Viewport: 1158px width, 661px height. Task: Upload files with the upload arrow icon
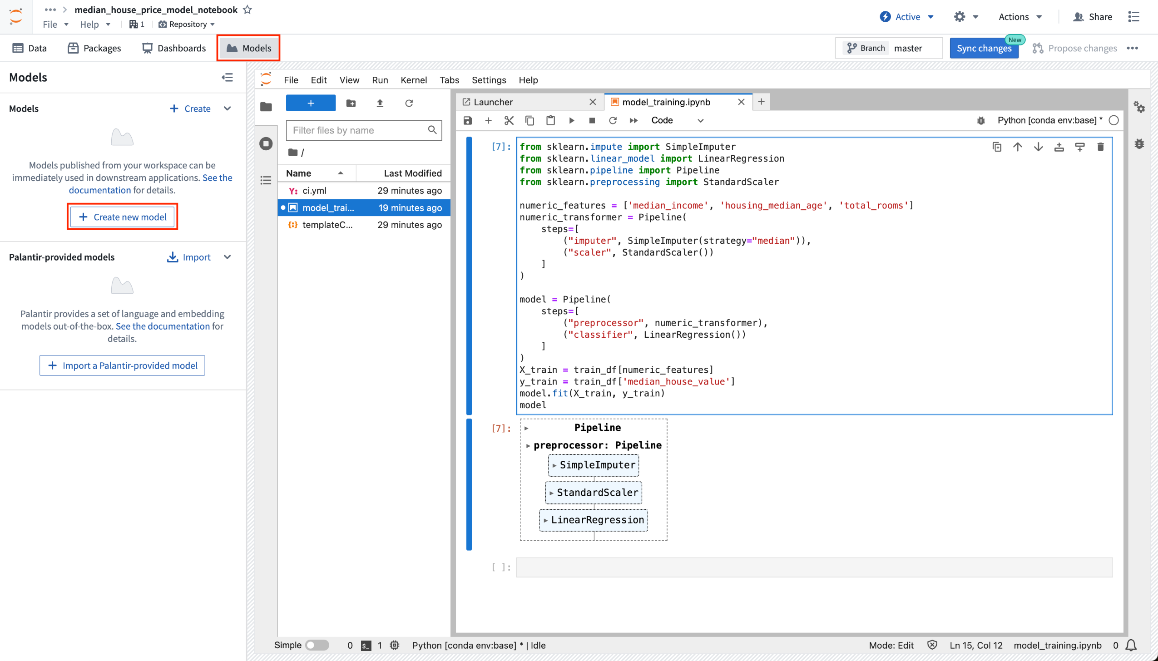click(x=380, y=103)
